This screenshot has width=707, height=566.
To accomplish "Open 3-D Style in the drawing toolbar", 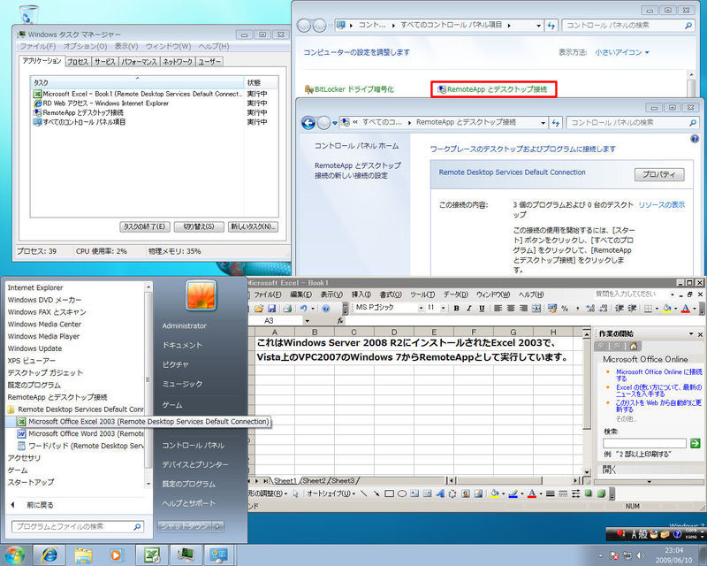I will click(x=601, y=493).
